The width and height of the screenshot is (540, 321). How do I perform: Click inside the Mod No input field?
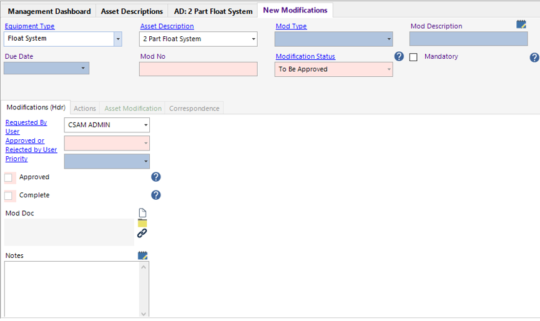point(198,69)
